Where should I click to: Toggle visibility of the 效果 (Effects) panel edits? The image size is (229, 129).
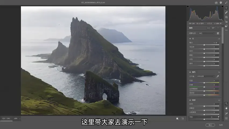pyautogui.click(x=219, y=100)
